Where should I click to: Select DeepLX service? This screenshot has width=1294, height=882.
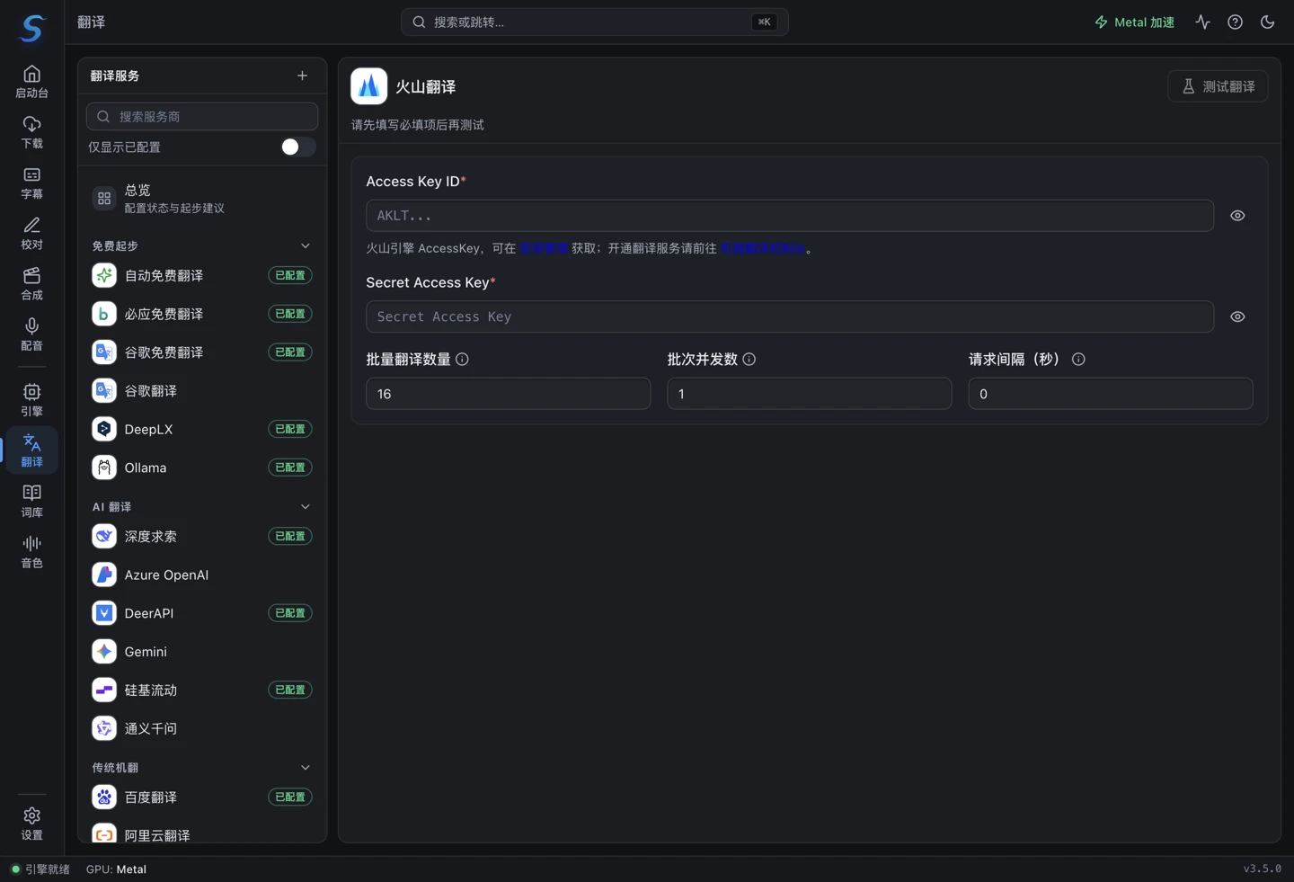(202, 429)
